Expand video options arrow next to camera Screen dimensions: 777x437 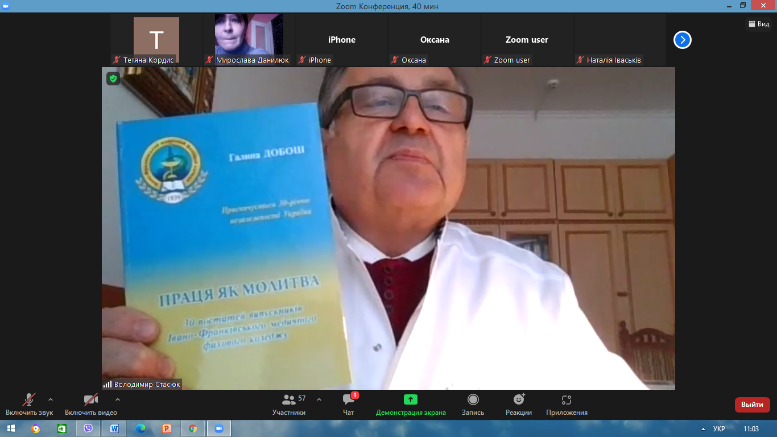coord(118,399)
